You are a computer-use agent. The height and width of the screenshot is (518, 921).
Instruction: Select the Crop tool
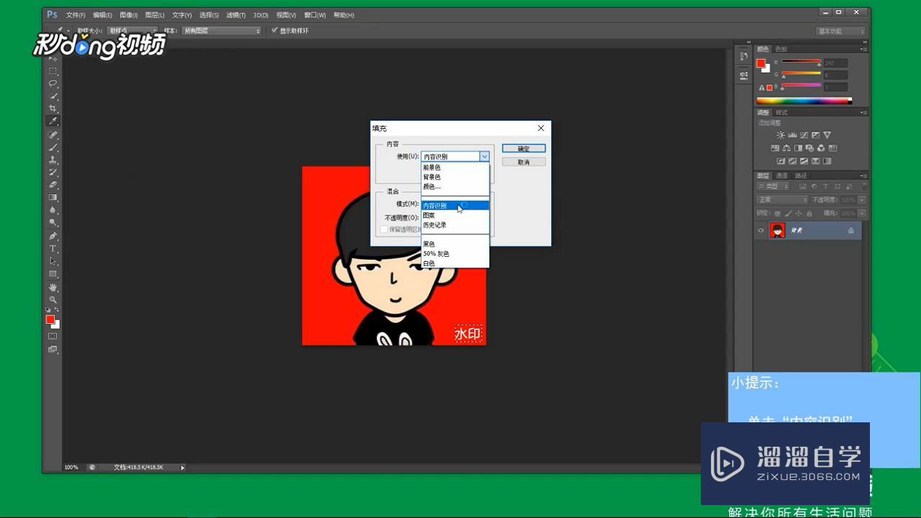(x=53, y=109)
